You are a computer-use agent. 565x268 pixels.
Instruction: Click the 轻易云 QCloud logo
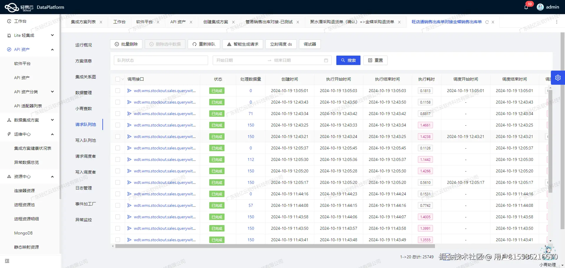point(12,7)
